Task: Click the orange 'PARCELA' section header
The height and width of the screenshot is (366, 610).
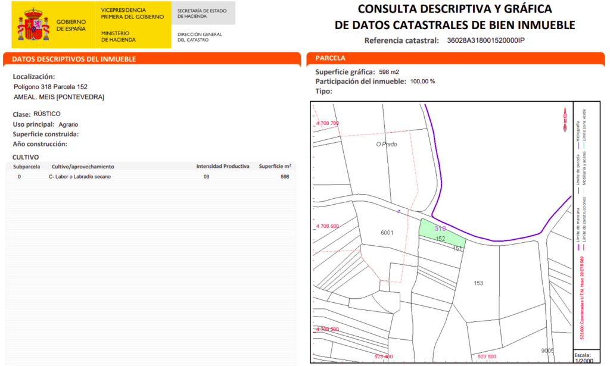Action: (330, 58)
